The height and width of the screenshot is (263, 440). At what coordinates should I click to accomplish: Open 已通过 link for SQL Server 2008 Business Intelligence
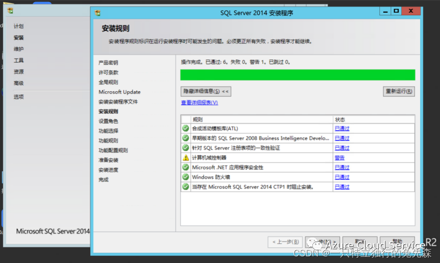point(342,138)
